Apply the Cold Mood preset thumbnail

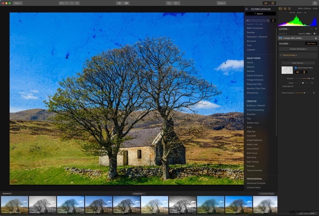71,205
